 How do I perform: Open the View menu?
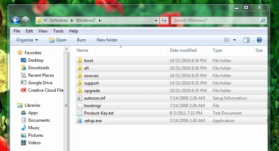[43, 31]
